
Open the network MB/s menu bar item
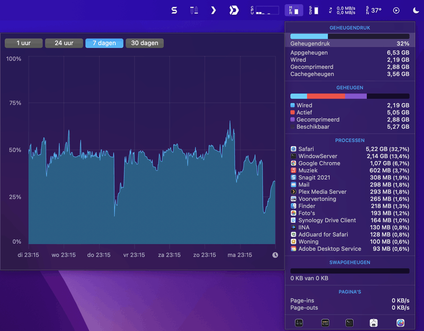342,11
